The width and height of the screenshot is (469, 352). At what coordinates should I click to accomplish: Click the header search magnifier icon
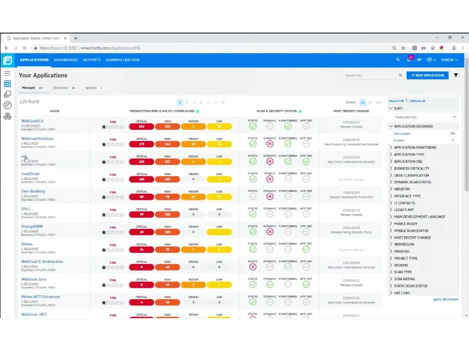[x=398, y=60]
